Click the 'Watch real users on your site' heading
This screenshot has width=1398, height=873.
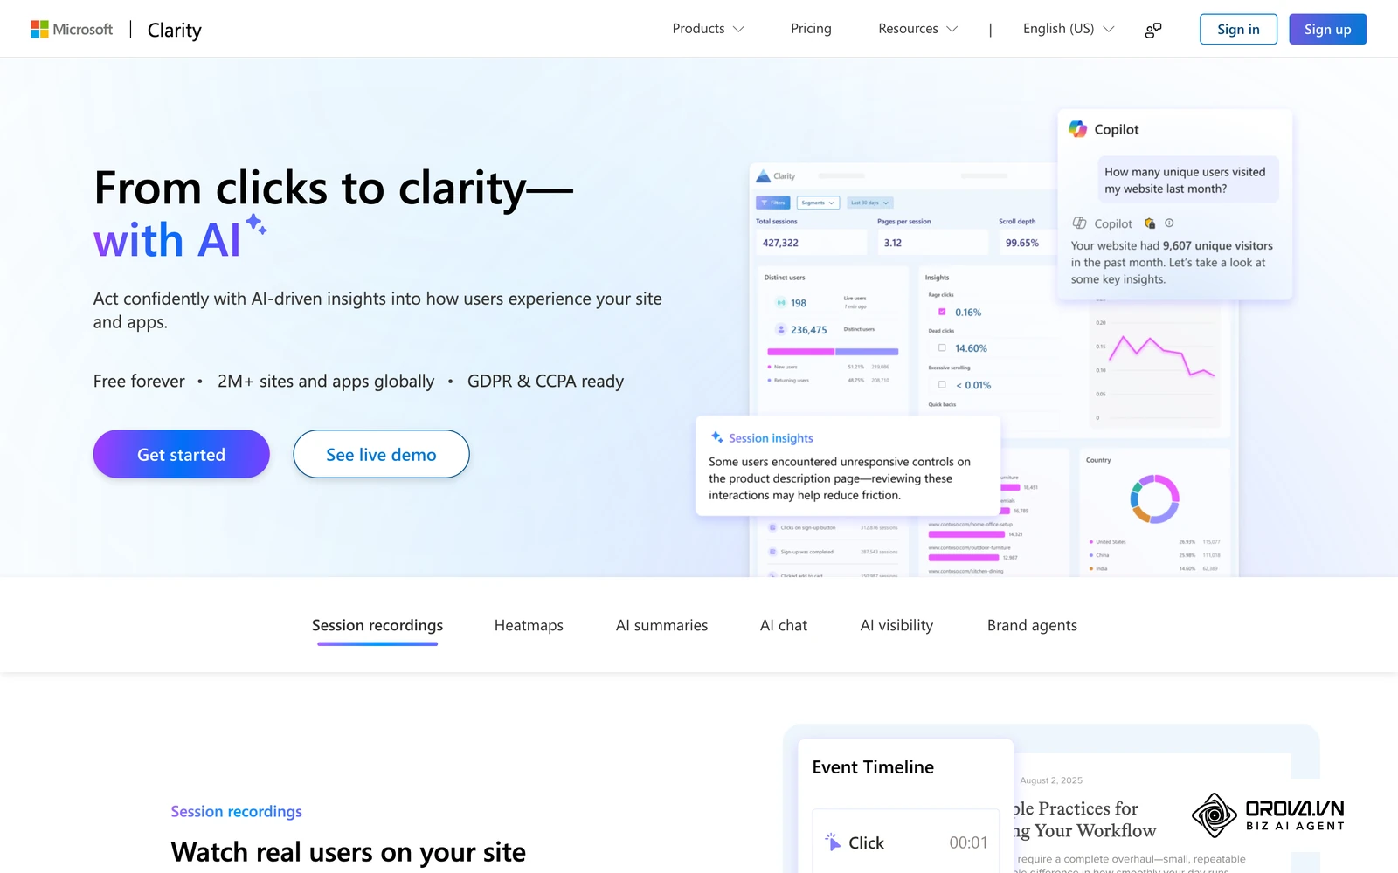point(349,851)
